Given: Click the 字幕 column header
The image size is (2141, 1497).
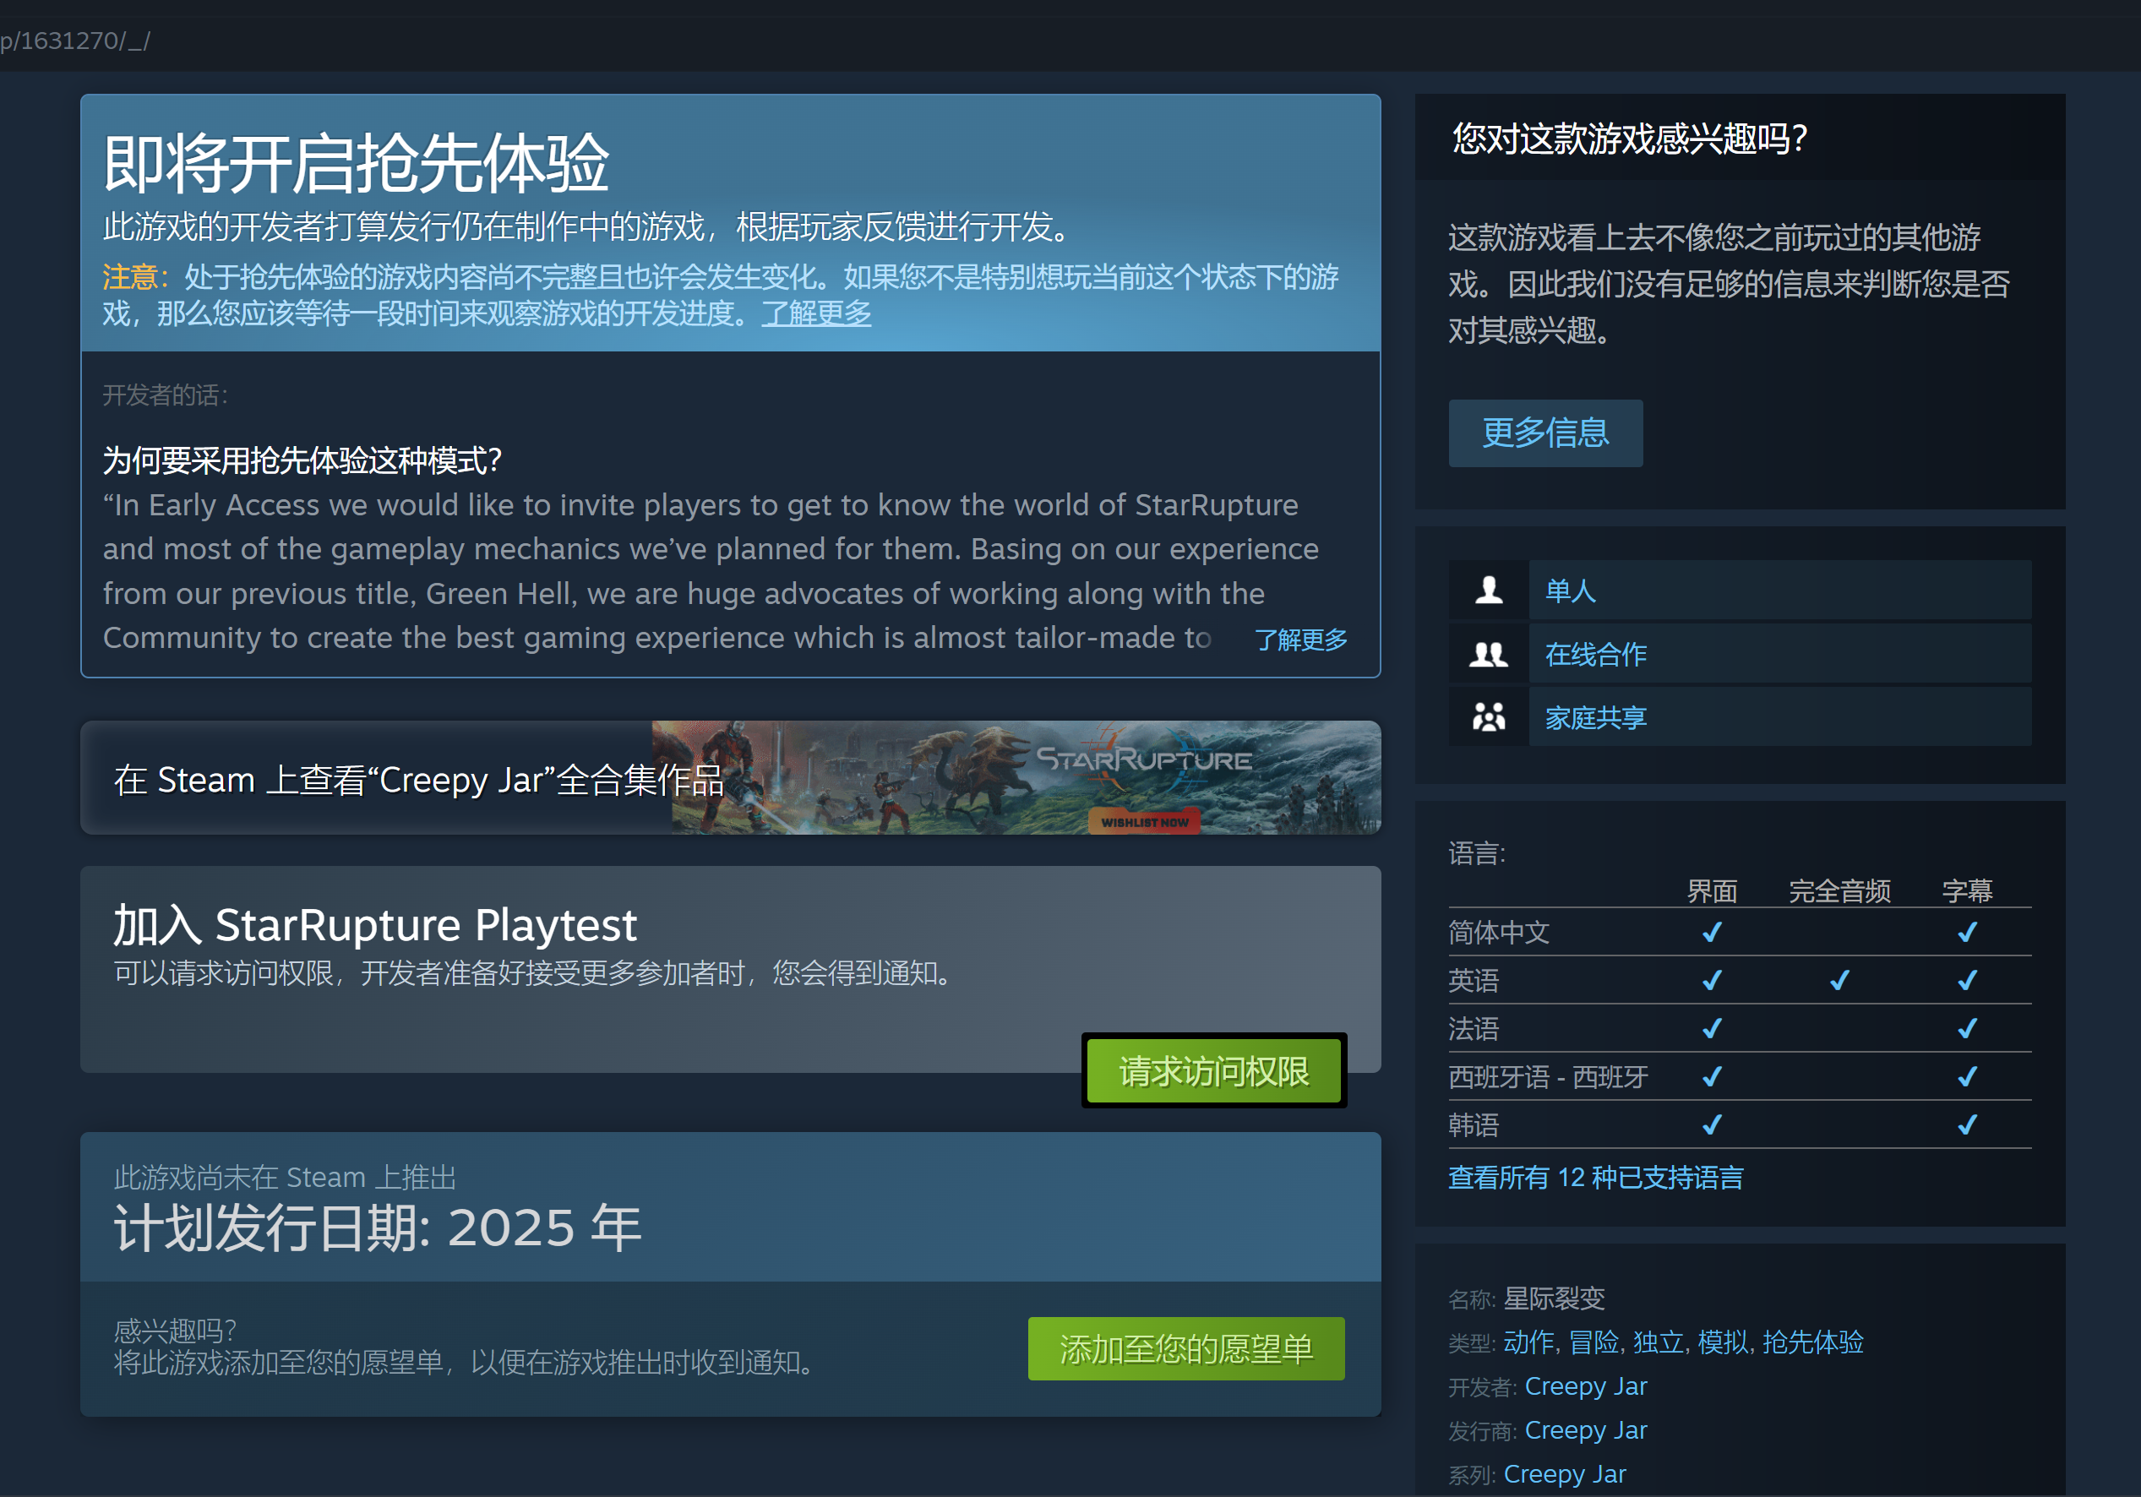Looking at the screenshot, I should 1967,891.
